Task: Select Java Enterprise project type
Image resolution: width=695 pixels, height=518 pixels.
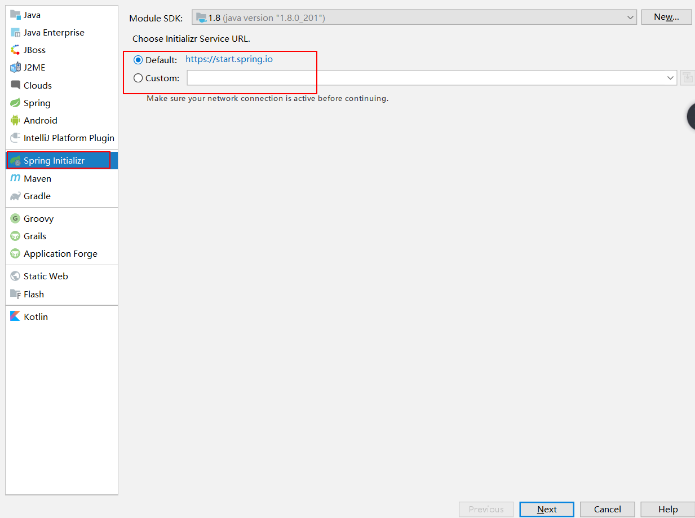Action: [x=62, y=32]
